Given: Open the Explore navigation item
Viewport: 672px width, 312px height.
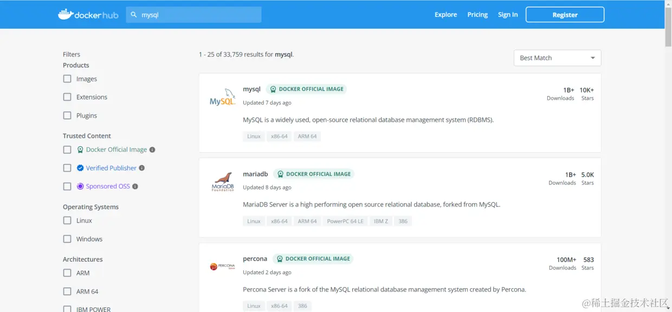Looking at the screenshot, I should tap(445, 15).
